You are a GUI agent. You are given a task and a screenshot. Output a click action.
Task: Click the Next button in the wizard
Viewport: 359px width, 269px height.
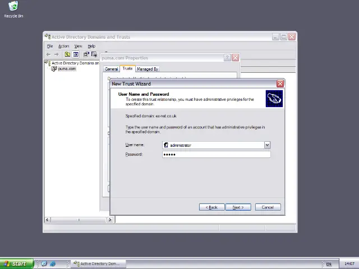(x=238, y=207)
